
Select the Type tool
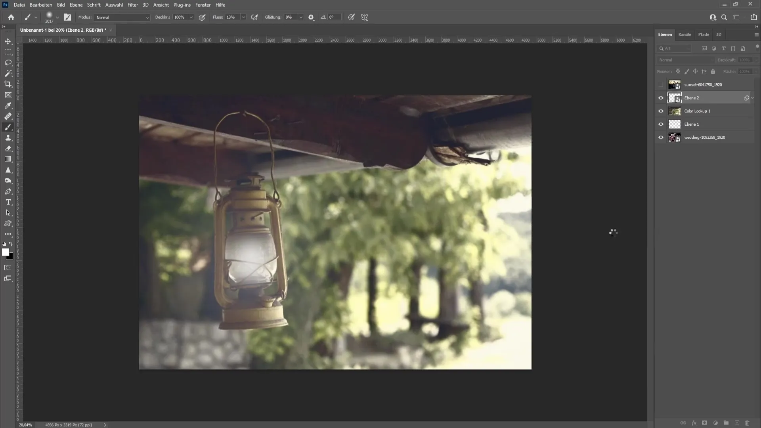pos(8,202)
